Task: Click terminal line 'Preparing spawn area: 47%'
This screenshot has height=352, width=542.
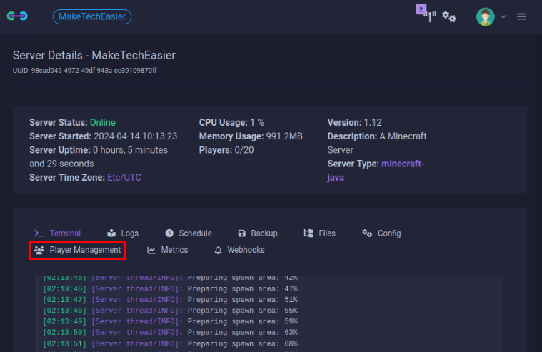Action: pos(171,288)
